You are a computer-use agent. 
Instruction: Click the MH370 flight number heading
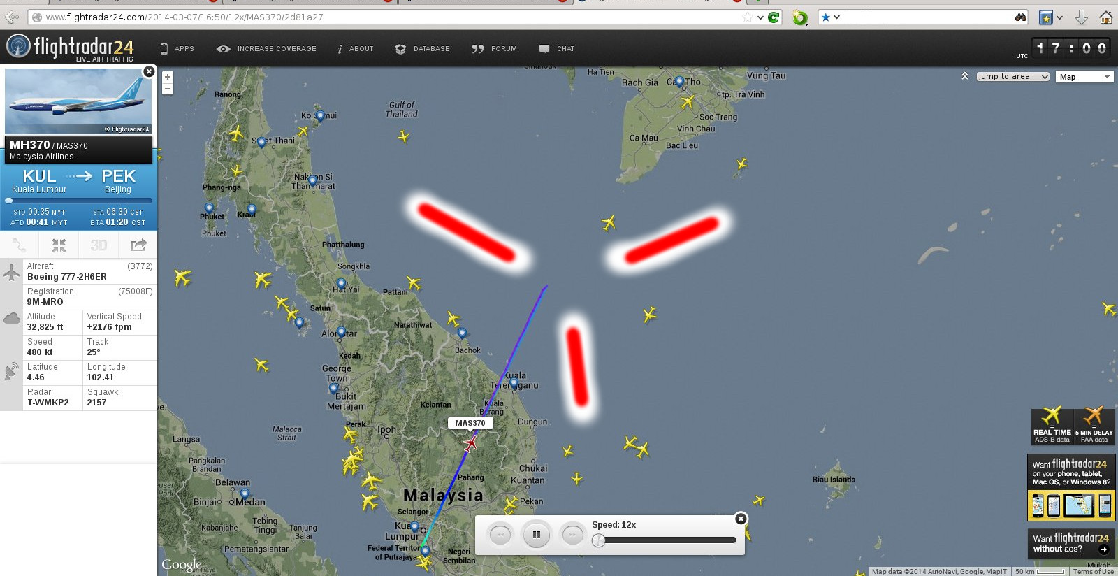29,145
